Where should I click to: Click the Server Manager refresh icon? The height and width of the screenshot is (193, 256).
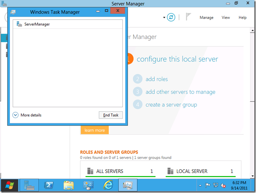pos(171,17)
